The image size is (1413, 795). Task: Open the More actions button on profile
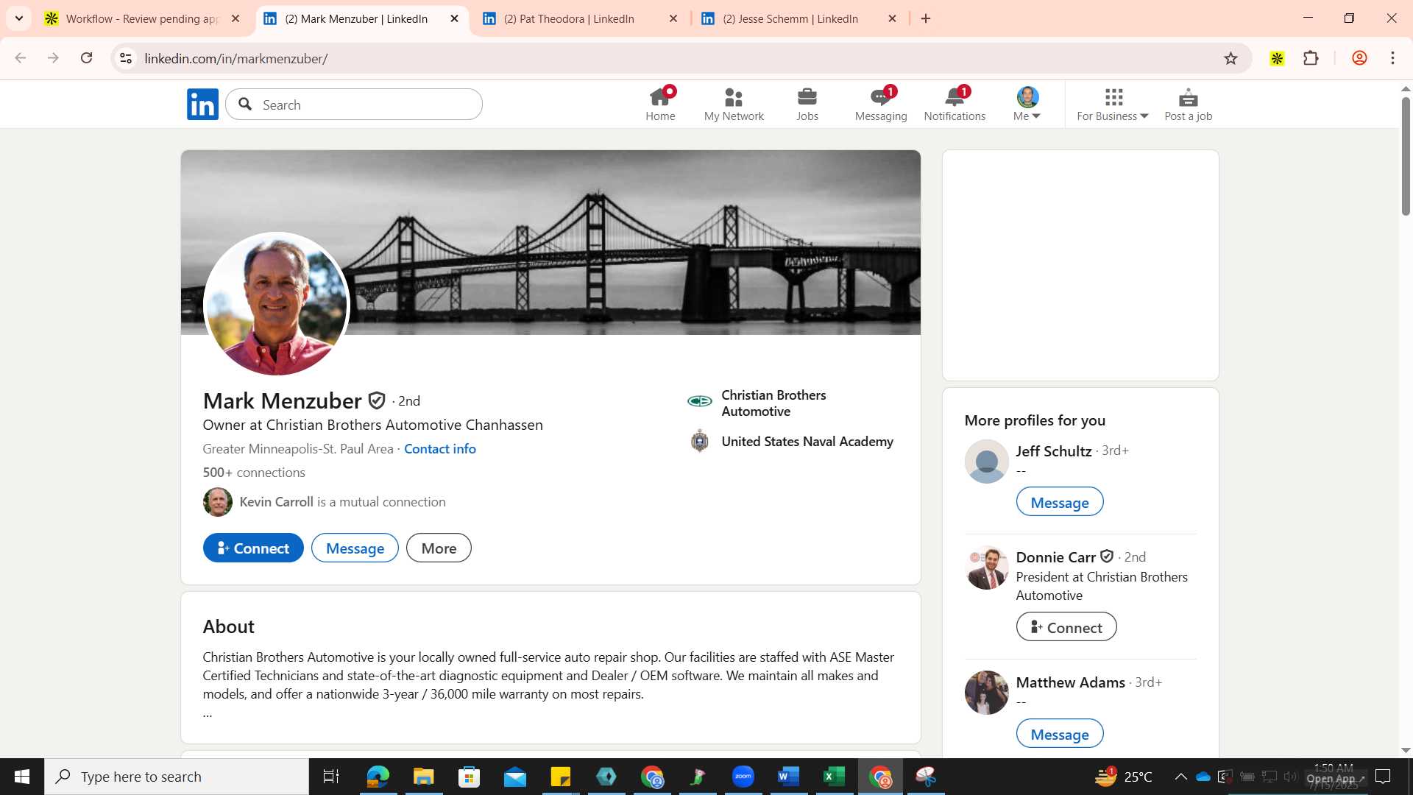tap(439, 548)
